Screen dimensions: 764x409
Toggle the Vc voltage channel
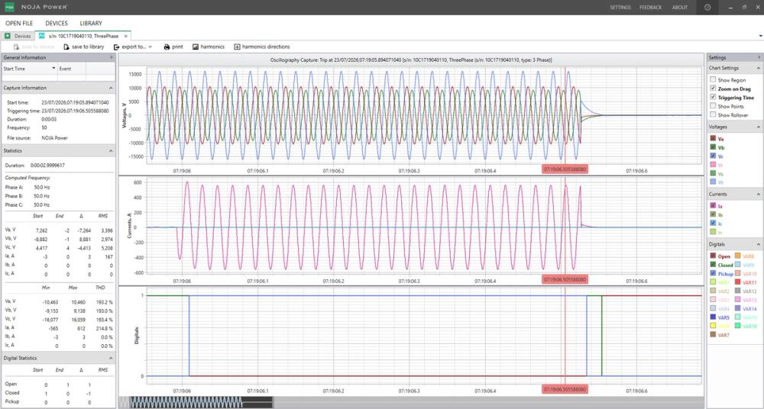pyautogui.click(x=714, y=156)
